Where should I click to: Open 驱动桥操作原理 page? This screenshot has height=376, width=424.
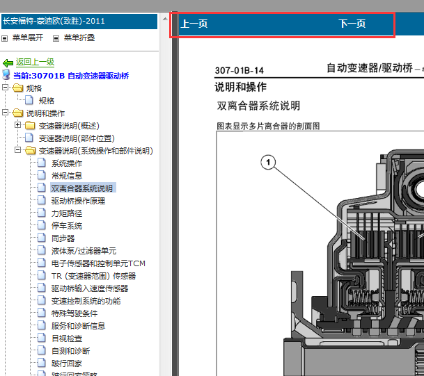click(79, 201)
